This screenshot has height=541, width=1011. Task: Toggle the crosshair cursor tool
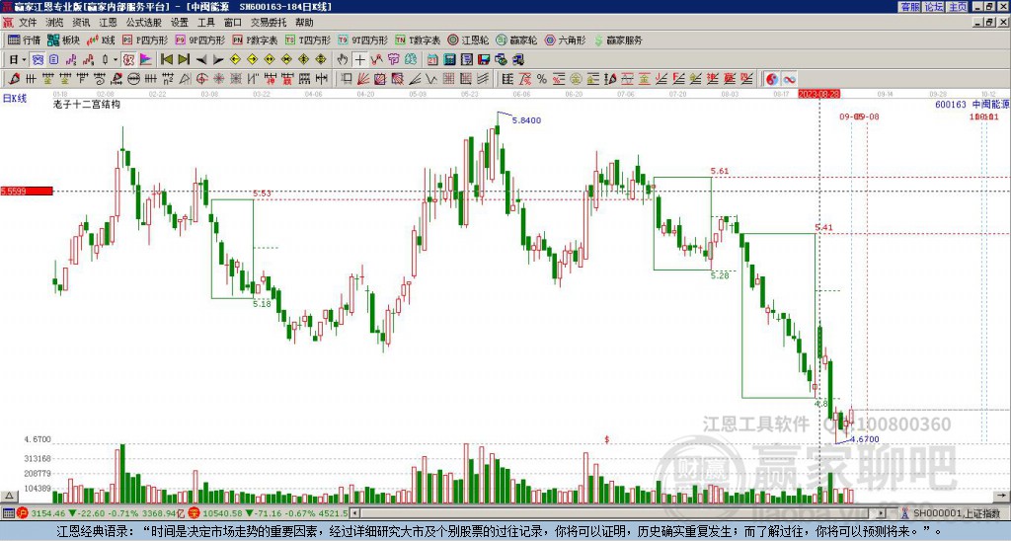(x=359, y=60)
